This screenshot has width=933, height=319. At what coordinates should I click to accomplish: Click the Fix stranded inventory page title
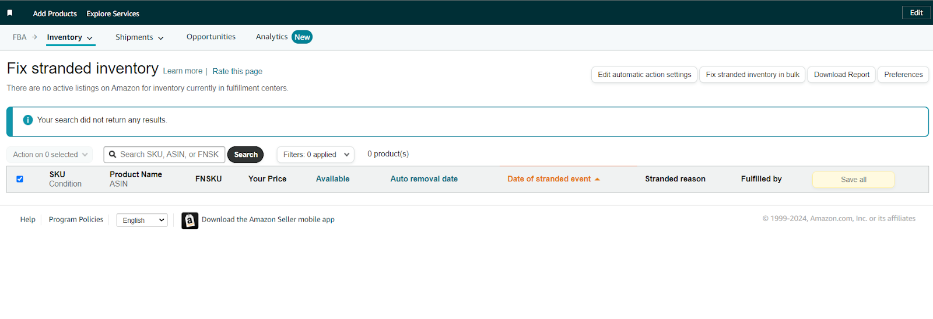(x=83, y=68)
